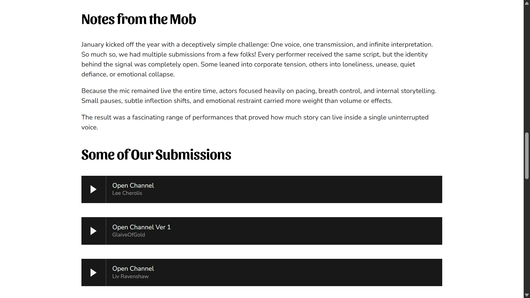
Task: Select the Open Channel title above Liv Ravenshaw
Action: click(x=133, y=268)
